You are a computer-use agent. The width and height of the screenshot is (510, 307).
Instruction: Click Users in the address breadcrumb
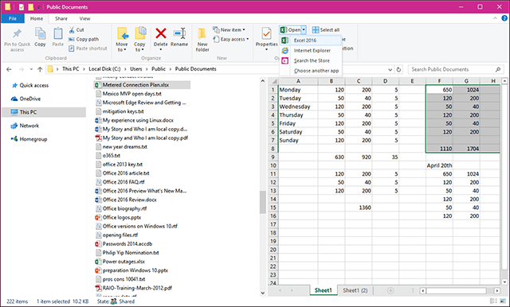click(x=136, y=69)
